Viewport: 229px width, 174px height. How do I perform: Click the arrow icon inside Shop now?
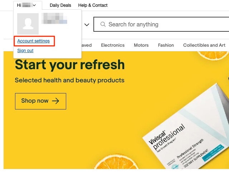(x=55, y=101)
